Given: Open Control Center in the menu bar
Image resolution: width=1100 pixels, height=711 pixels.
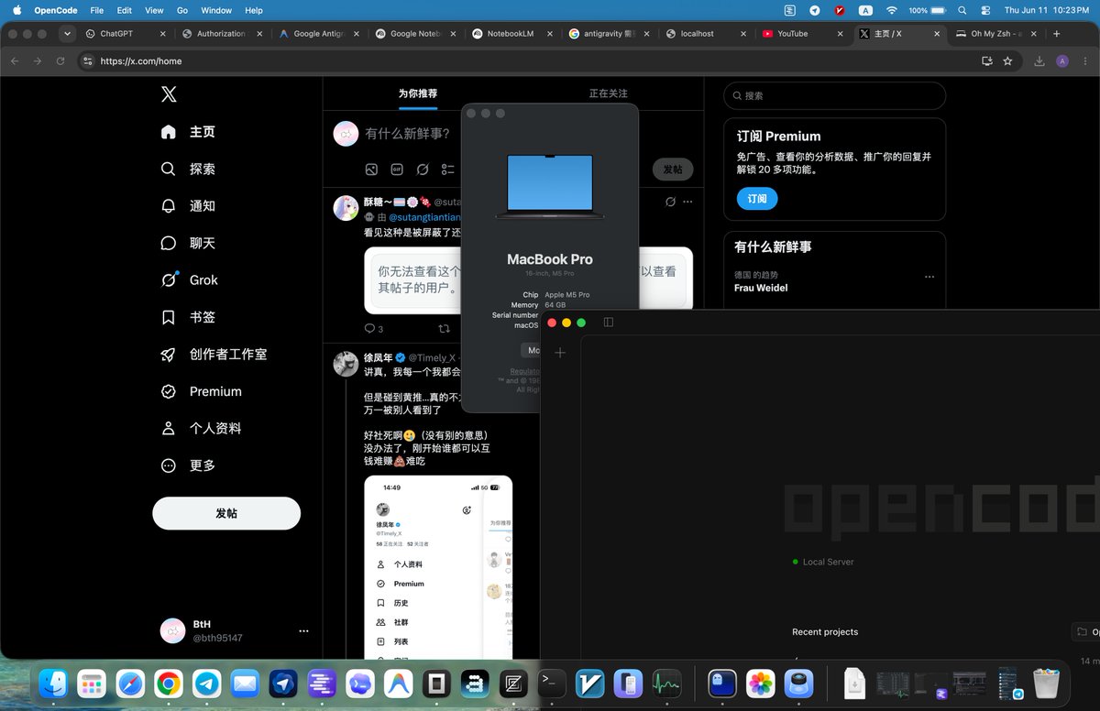Looking at the screenshot, I should [x=985, y=10].
